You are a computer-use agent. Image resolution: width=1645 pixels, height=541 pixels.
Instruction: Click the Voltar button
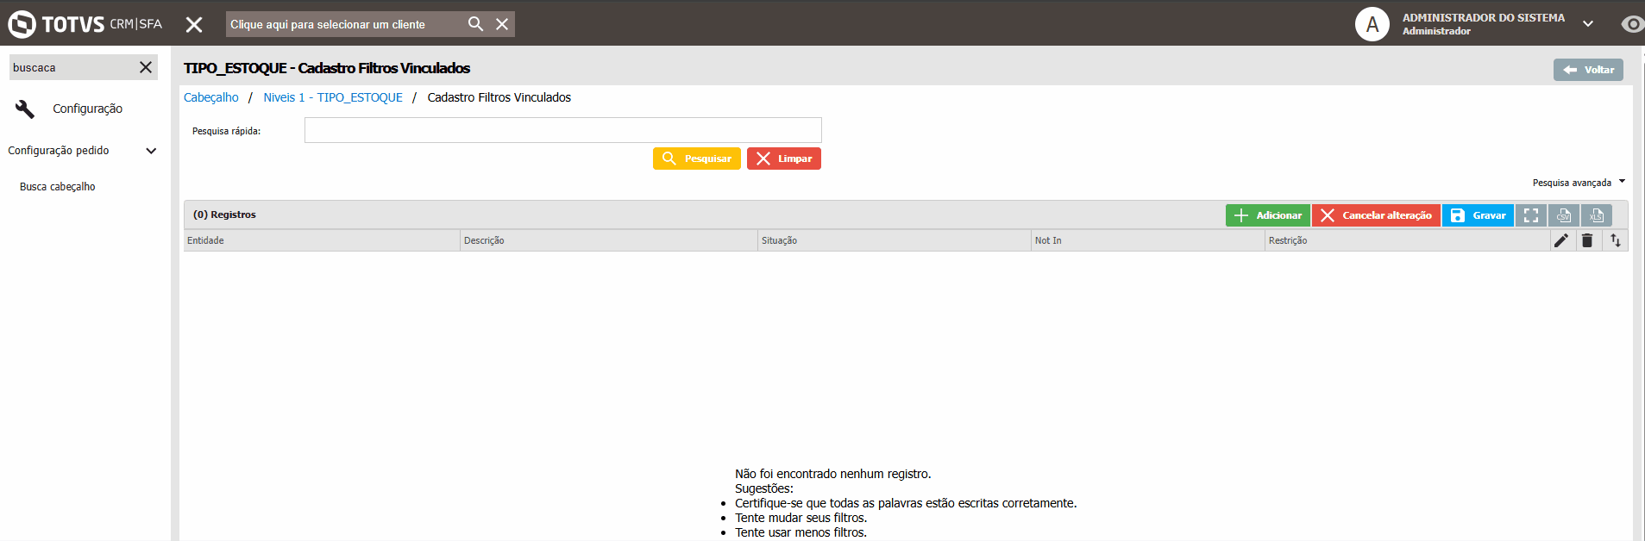coord(1588,70)
